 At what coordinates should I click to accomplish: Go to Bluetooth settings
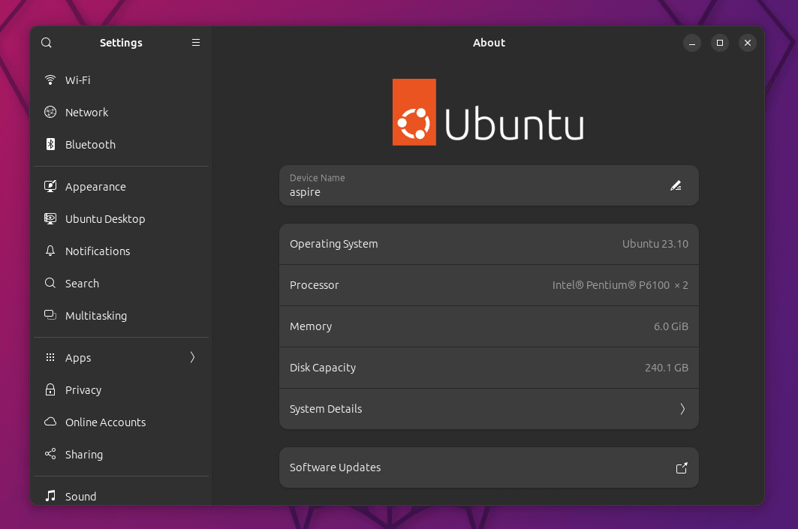pyautogui.click(x=121, y=145)
